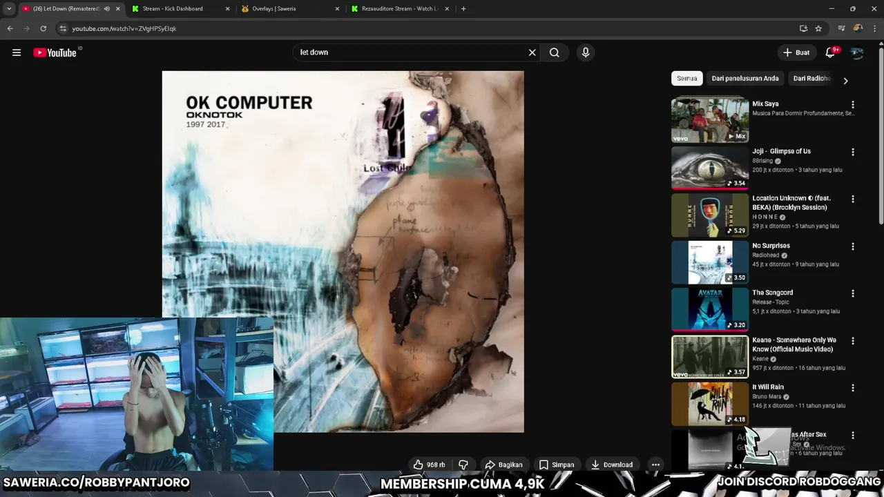Open the Chrome three-dot menu
The image size is (884, 497).
874,28
